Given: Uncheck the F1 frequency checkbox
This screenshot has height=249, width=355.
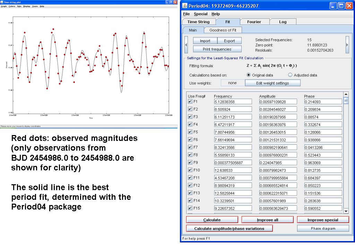Looking at the screenshot, I should [190, 101].
